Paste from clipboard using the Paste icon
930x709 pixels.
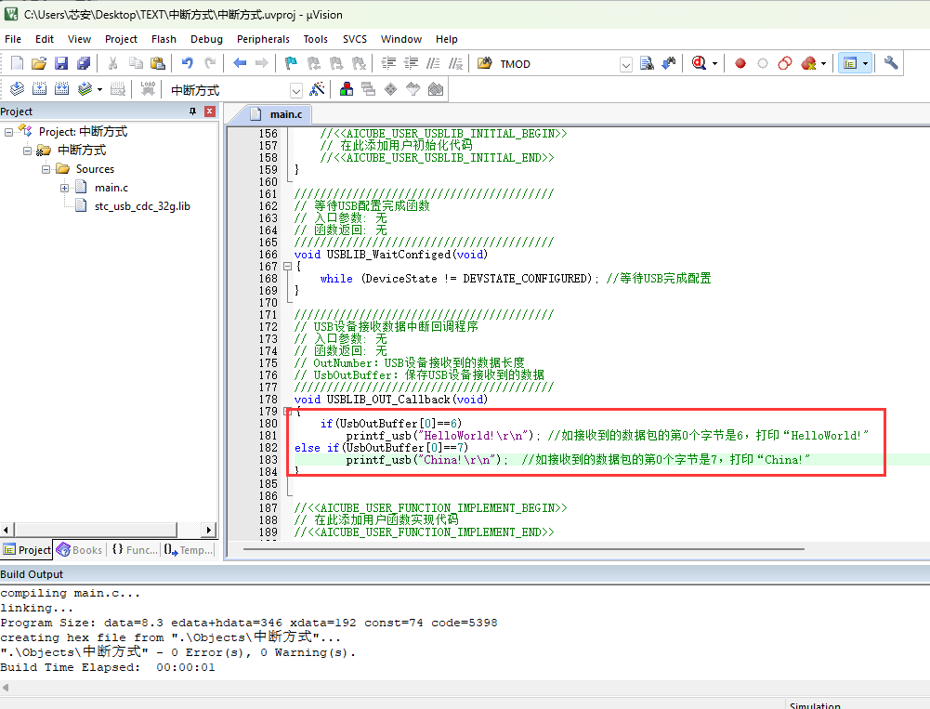(x=158, y=63)
